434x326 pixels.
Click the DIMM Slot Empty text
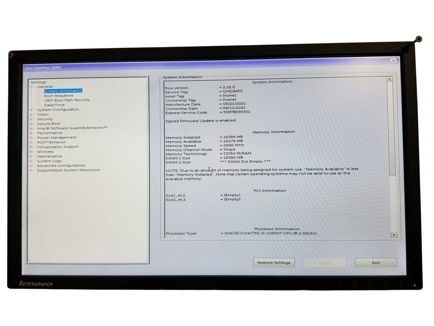[245, 162]
